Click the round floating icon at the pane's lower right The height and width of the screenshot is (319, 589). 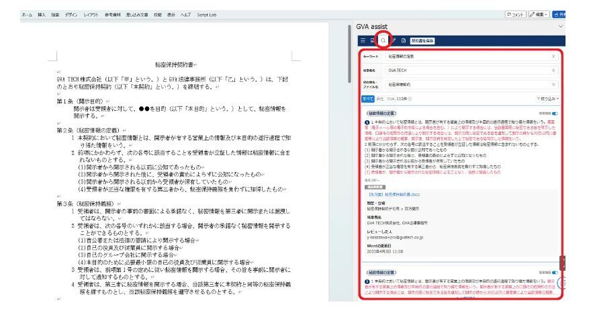click(x=561, y=283)
